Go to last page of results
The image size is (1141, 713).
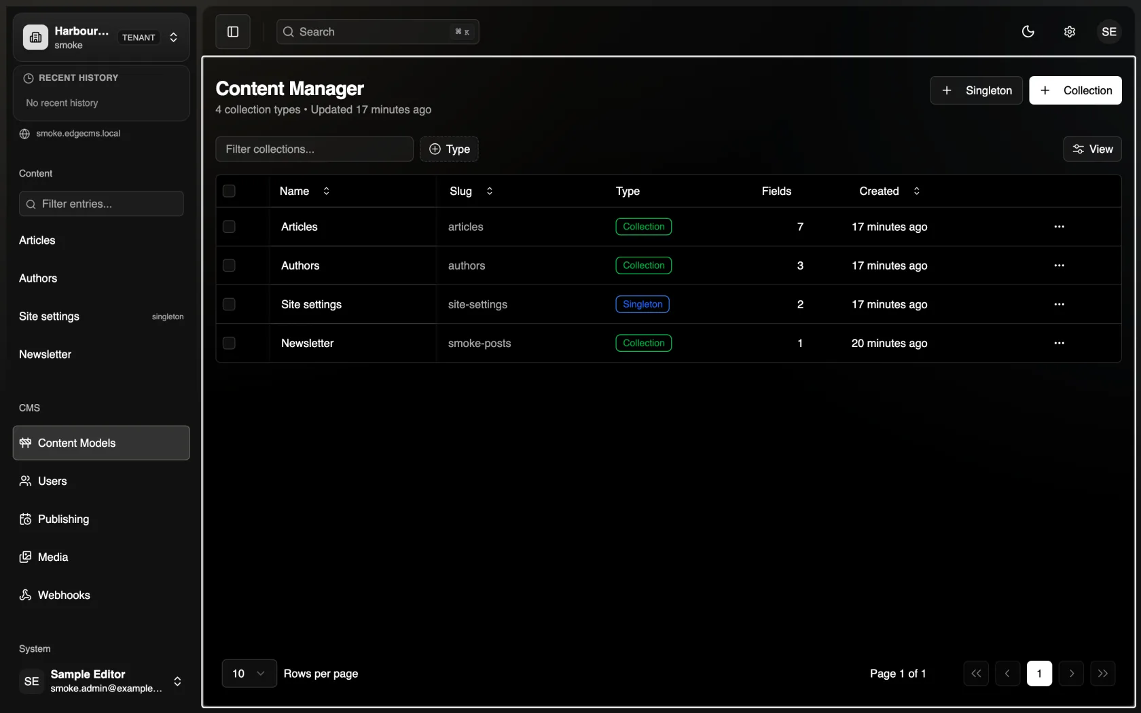[1103, 674]
